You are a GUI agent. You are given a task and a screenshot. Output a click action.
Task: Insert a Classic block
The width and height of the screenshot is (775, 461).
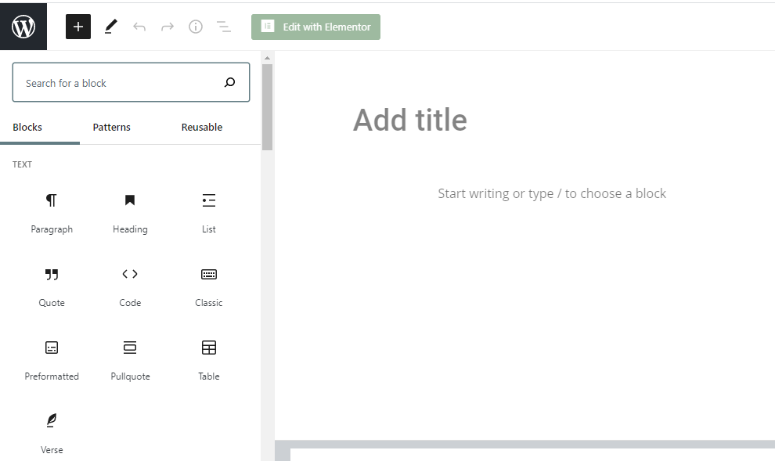point(208,287)
